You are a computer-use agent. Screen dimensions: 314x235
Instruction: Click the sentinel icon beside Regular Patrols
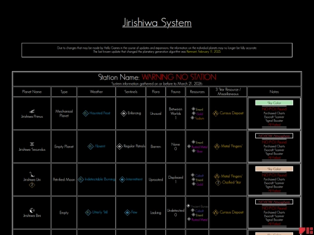[x=120, y=146]
